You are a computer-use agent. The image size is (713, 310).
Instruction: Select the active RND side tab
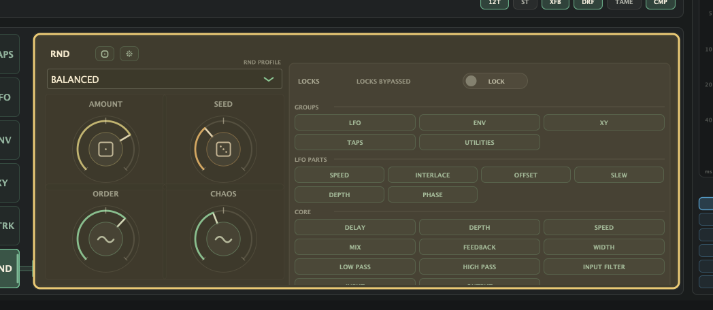[x=9, y=268]
